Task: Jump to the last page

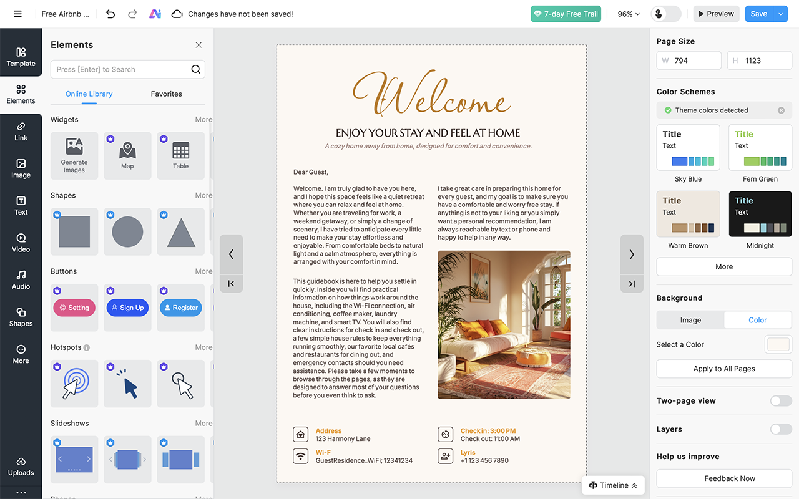Action: (x=632, y=284)
